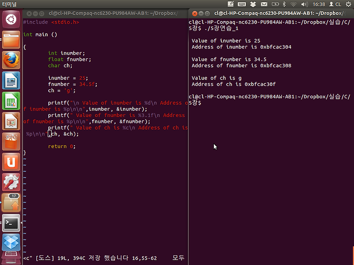Click 'Value of inumber is 25' output
This screenshot has height=265, width=354.
(x=226, y=41)
